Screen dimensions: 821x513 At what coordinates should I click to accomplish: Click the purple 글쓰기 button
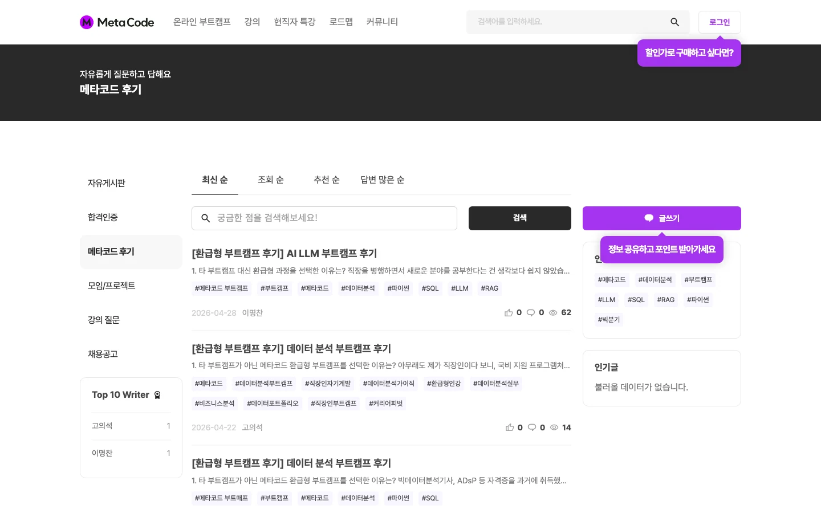[662, 218]
